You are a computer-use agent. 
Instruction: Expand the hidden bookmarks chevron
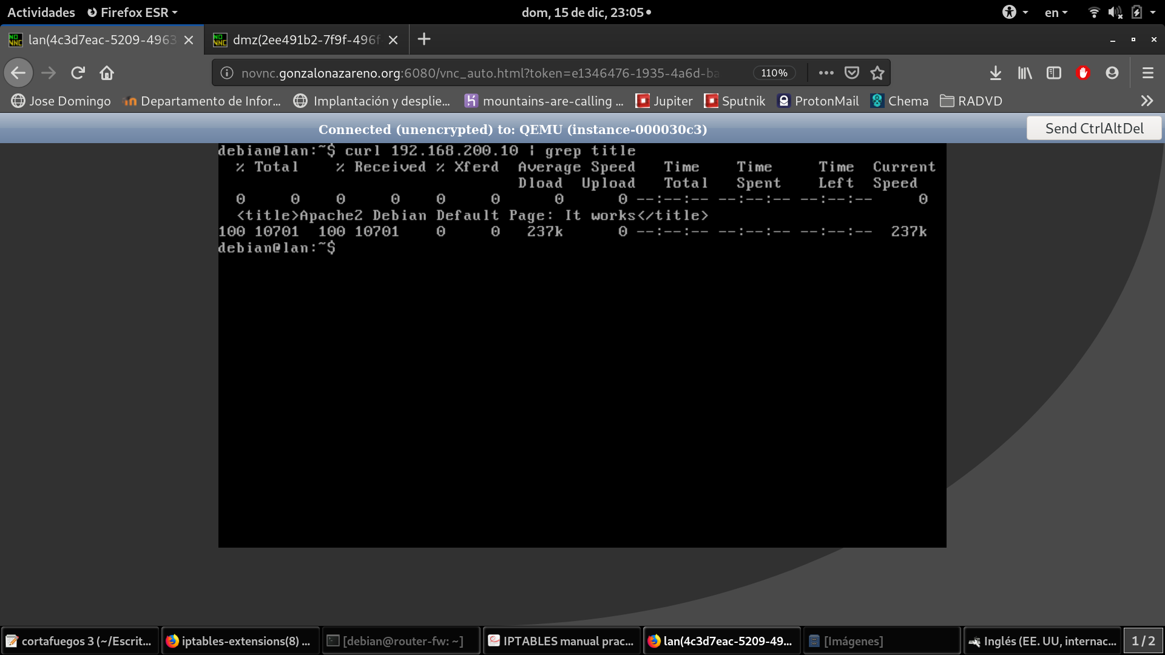point(1146,101)
